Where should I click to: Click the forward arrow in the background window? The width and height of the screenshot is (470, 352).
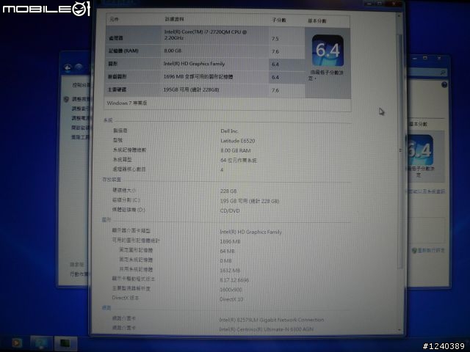tap(79, 67)
